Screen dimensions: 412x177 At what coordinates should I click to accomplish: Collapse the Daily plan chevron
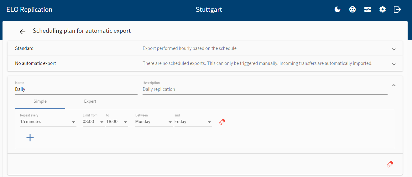[x=394, y=85]
